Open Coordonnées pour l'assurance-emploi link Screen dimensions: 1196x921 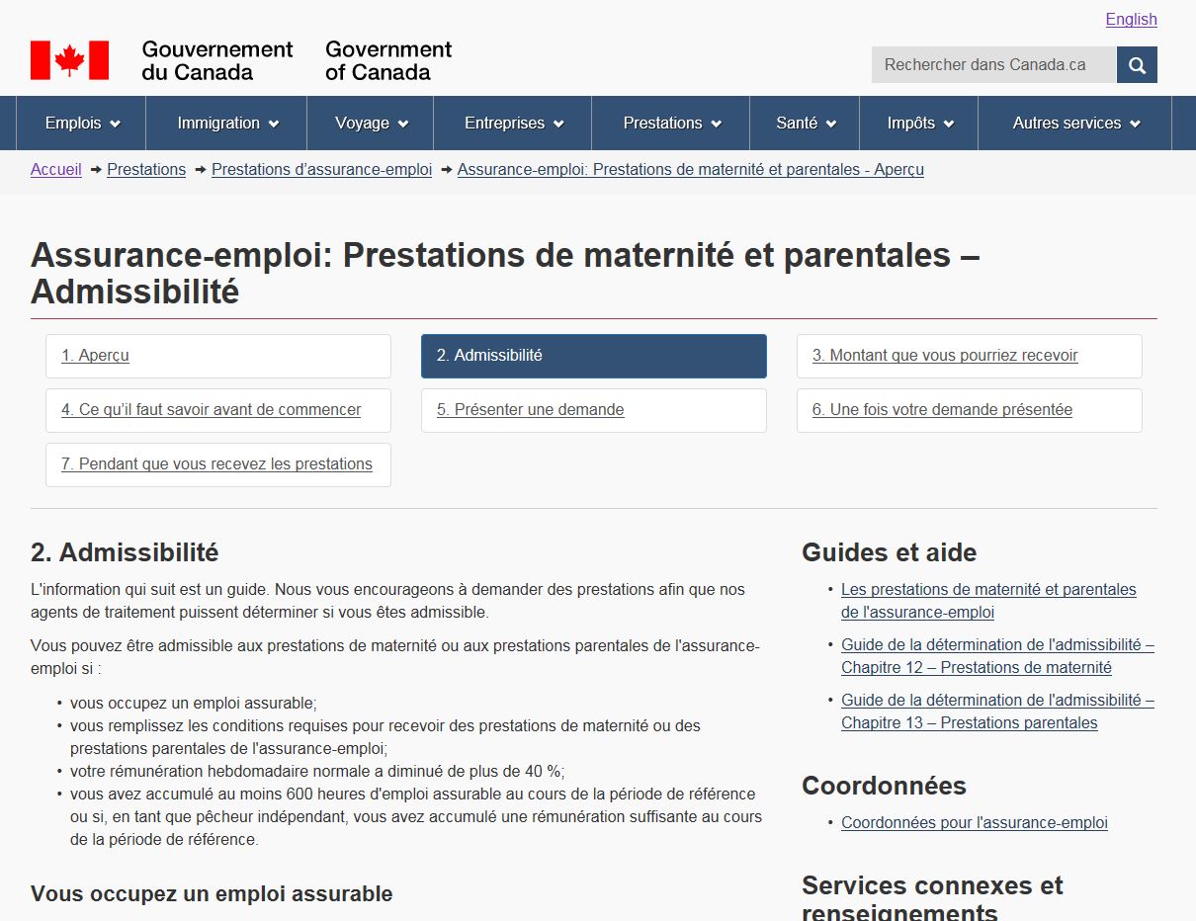coord(975,822)
